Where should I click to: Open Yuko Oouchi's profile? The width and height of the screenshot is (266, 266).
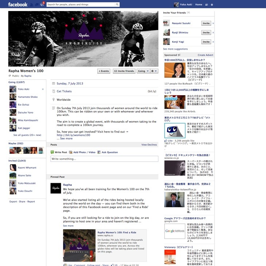click(25, 191)
